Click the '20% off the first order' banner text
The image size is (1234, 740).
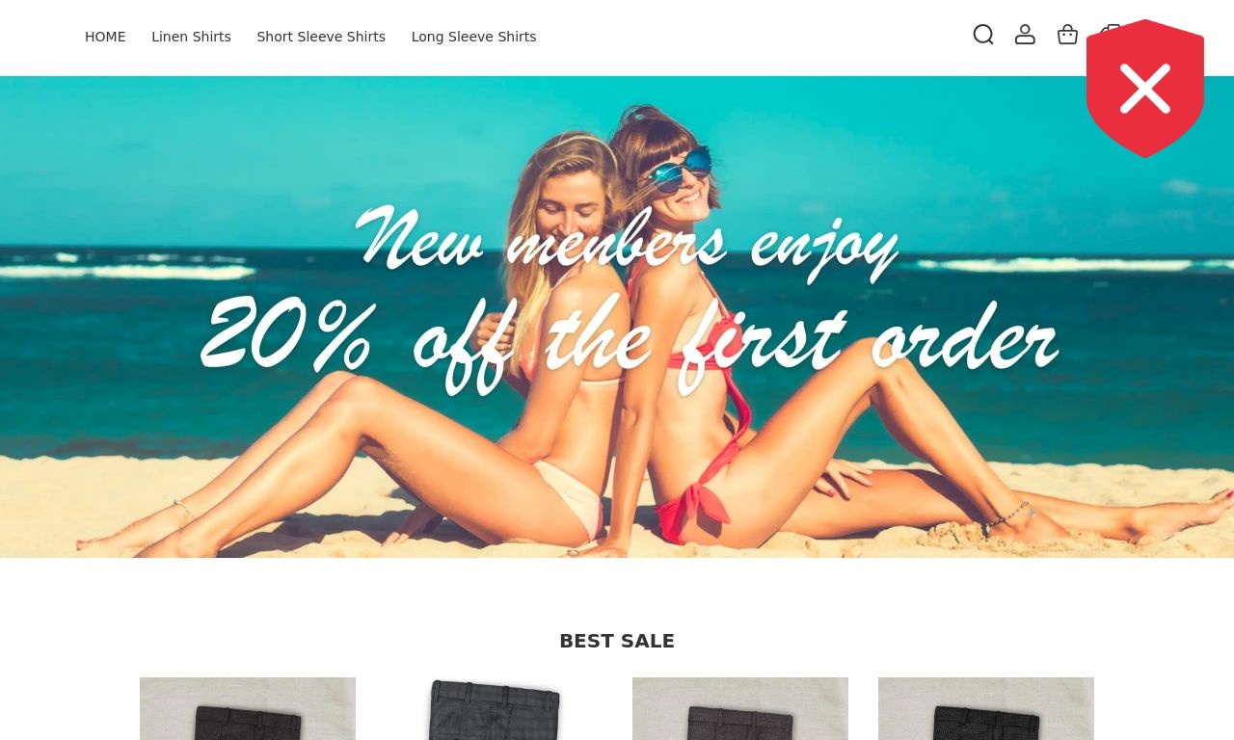pyautogui.click(x=630, y=338)
